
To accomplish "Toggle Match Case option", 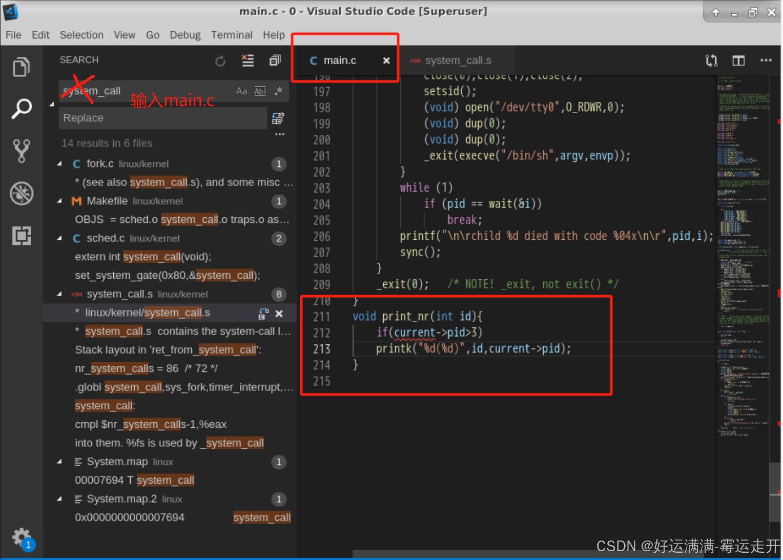I will pyautogui.click(x=241, y=91).
